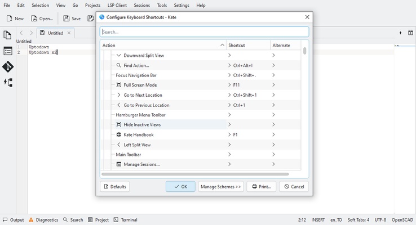Click the Hide Inactive Views icon

click(119, 125)
